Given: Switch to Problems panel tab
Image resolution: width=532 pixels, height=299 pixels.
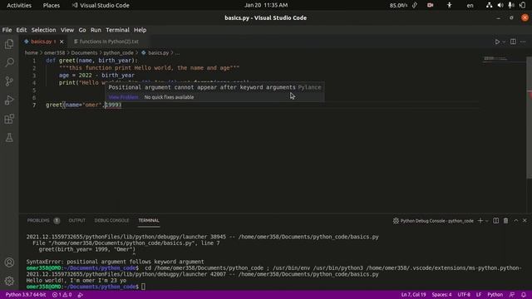Looking at the screenshot, I should [x=38, y=220].
